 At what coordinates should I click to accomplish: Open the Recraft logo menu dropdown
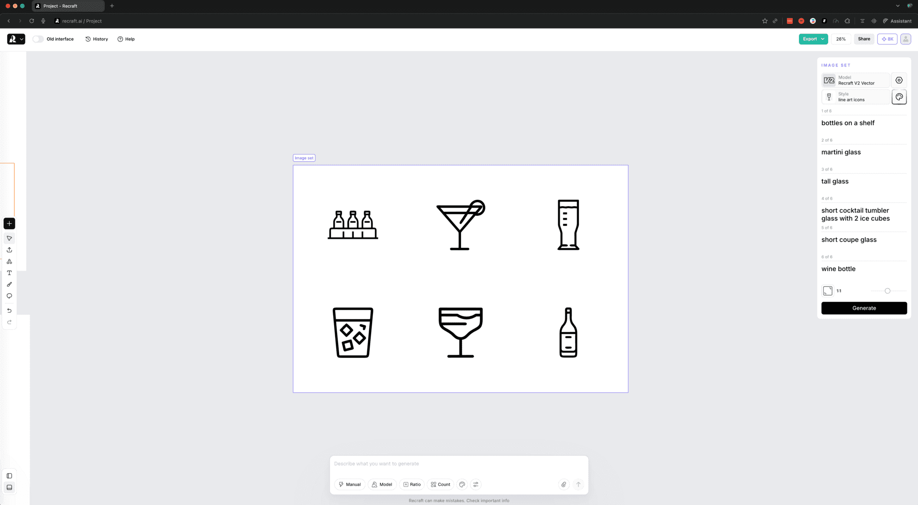tap(16, 39)
